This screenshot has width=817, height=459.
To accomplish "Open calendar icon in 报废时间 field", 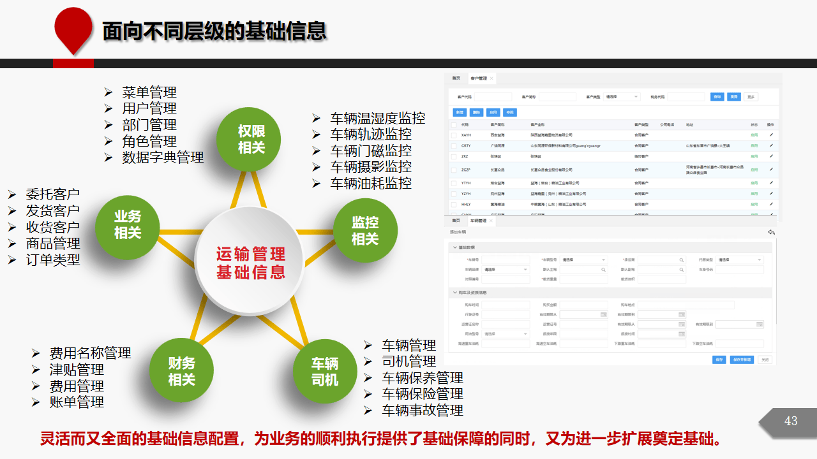I will pyautogui.click(x=682, y=334).
